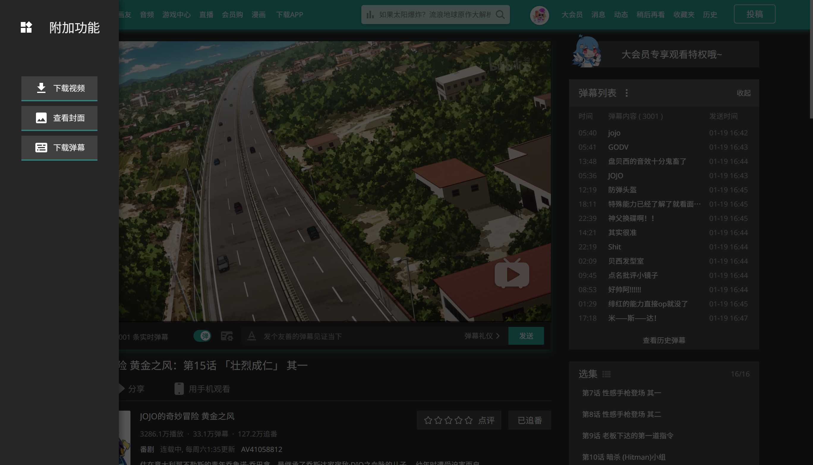Open 稍后再看 watch later

pyautogui.click(x=650, y=15)
